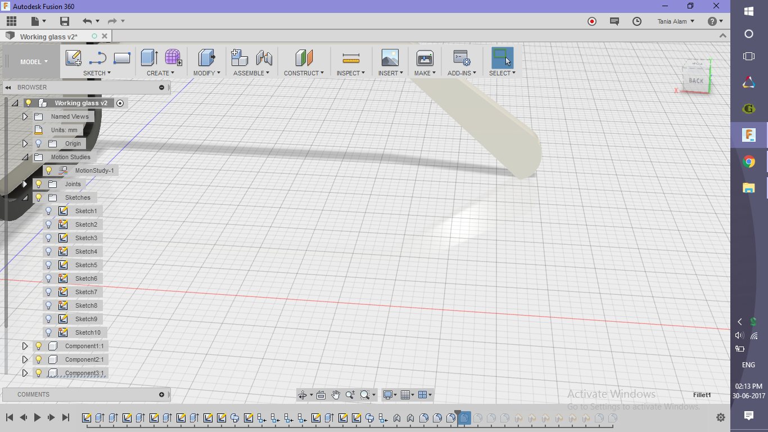This screenshot has height=432, width=768.
Task: Undo the last action
Action: coord(87,21)
